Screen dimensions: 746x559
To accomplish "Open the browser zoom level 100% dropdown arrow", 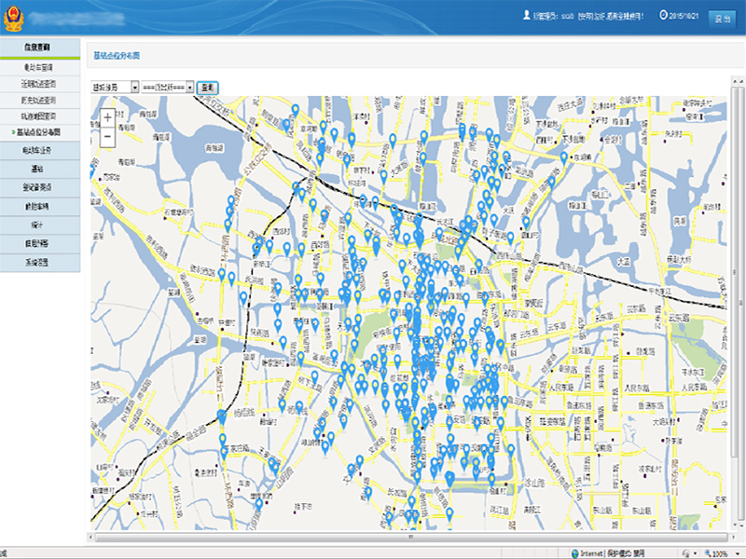I will coord(738,552).
